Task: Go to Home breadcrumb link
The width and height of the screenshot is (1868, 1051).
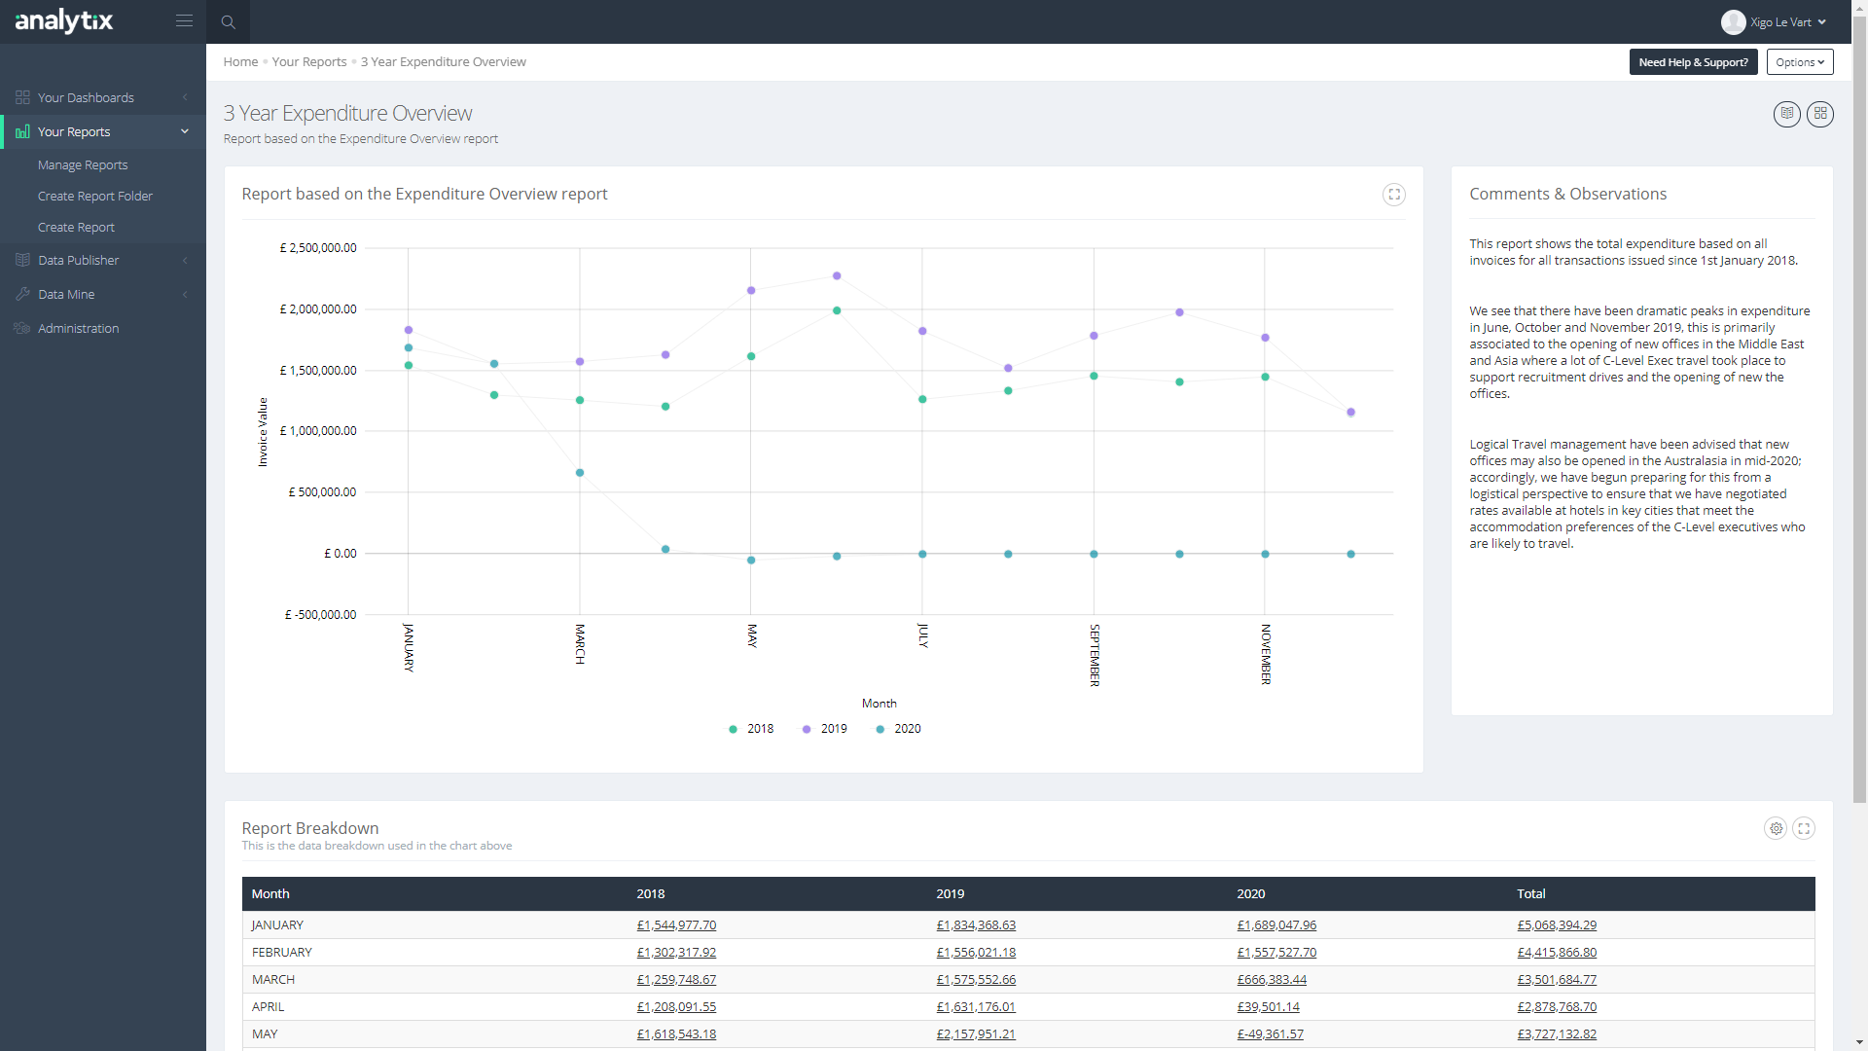Action: pyautogui.click(x=240, y=62)
